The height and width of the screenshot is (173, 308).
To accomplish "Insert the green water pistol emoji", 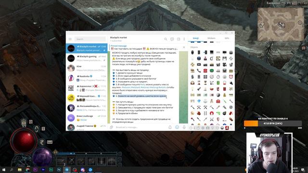I will 218,113.
